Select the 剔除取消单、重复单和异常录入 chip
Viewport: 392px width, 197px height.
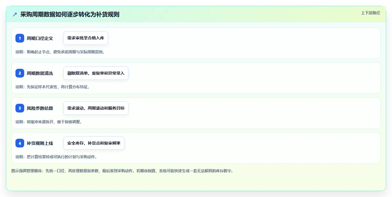[x=96, y=73]
